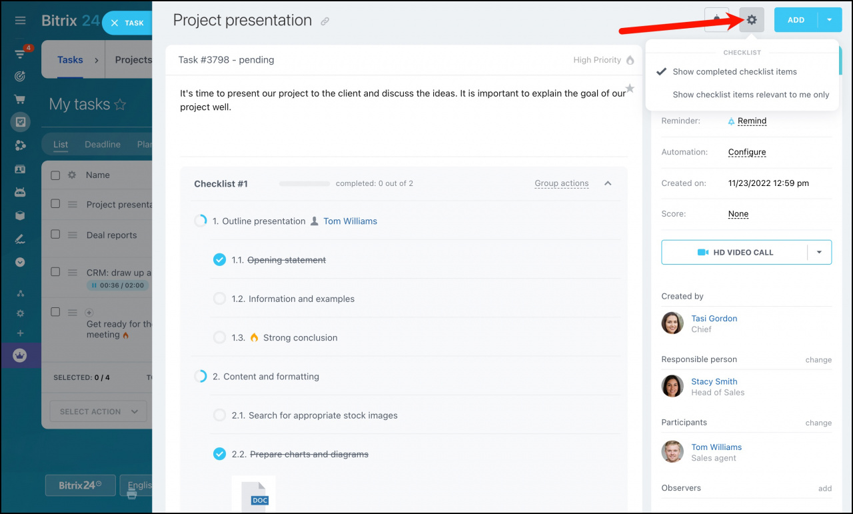Open the sitemap sidebar icon
The width and height of the screenshot is (853, 514).
coord(20,293)
